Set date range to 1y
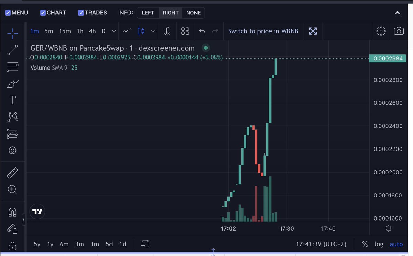 (50, 244)
